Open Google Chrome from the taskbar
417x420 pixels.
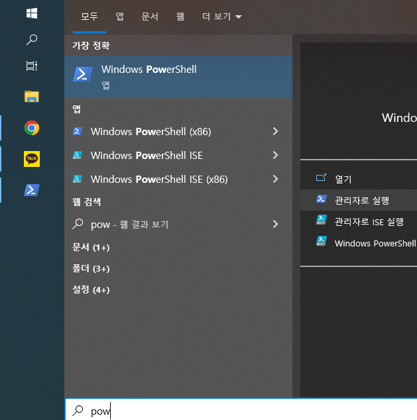click(x=32, y=128)
